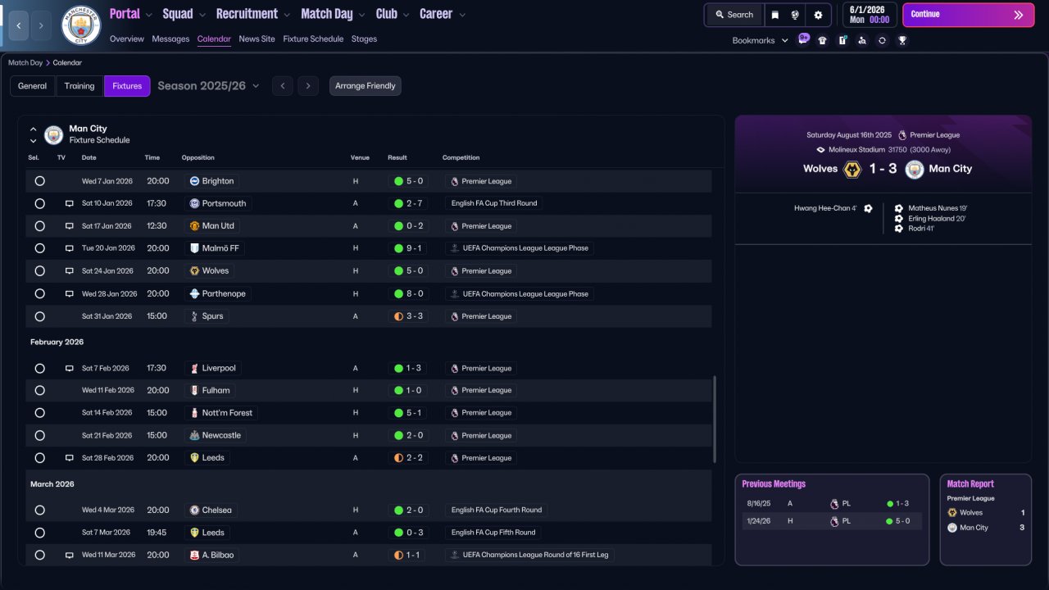Select the radio button for Man Utd fixture
1049x590 pixels.
click(x=39, y=226)
